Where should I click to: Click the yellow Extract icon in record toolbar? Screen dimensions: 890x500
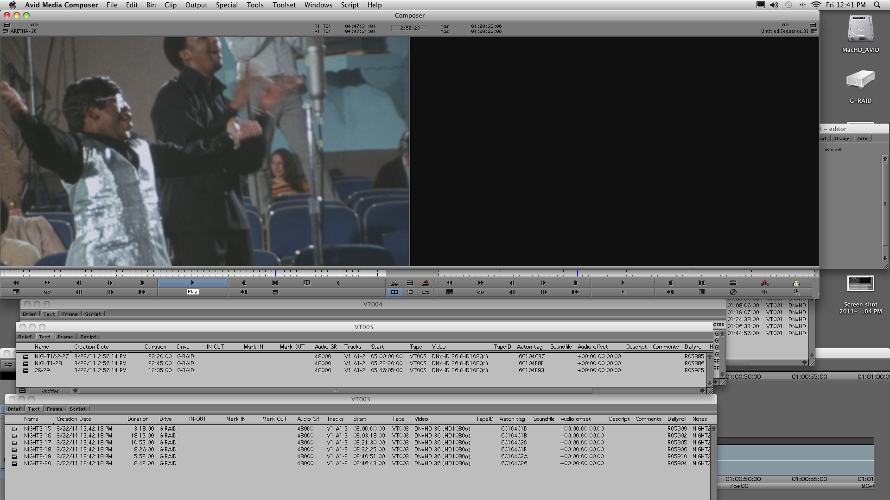(x=796, y=283)
